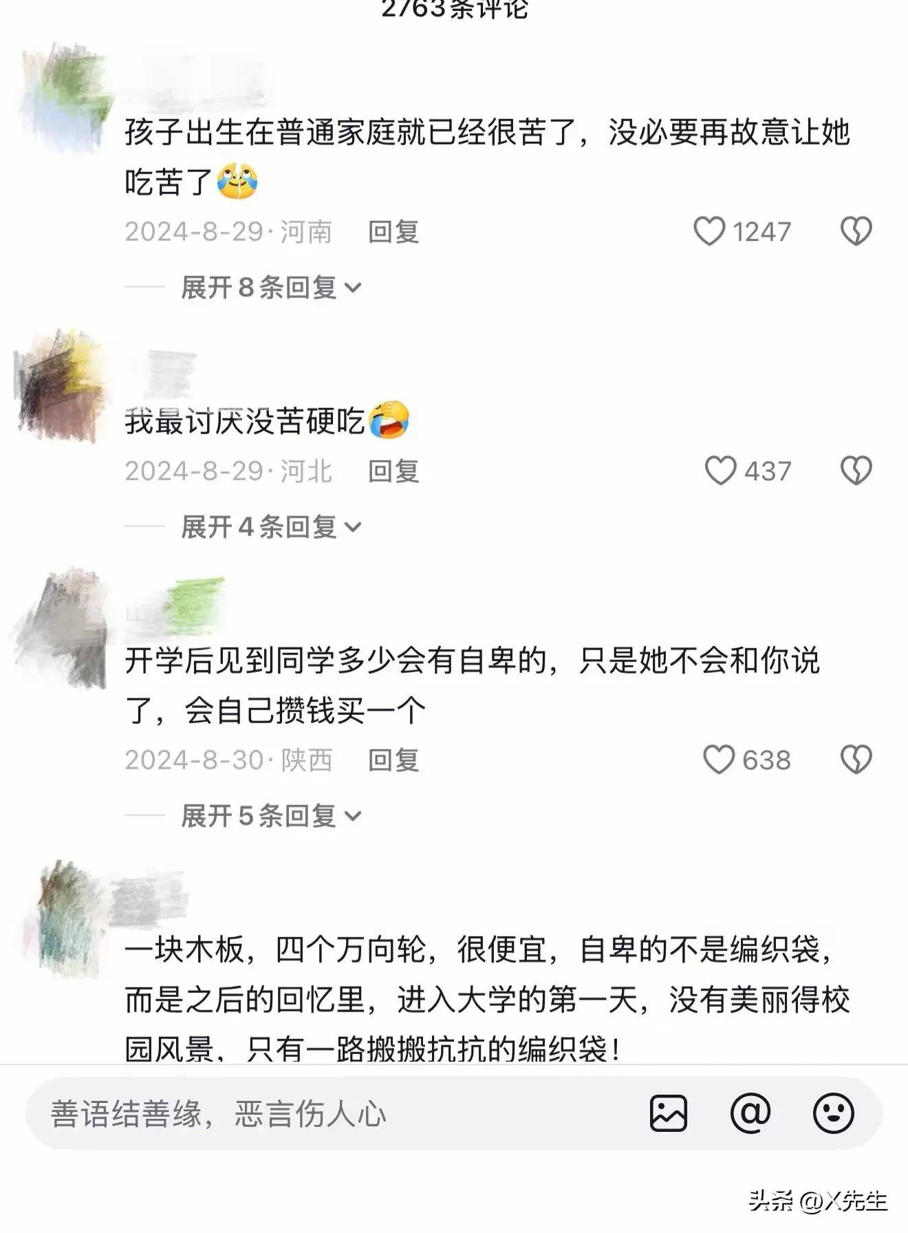Open image picker in comment bar
Image resolution: width=908 pixels, height=1233 pixels.
pyautogui.click(x=669, y=1113)
